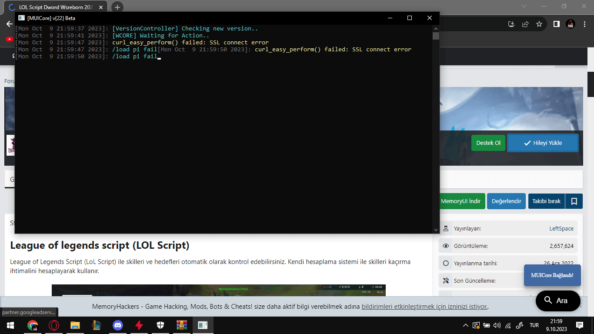Click the console scrollbar down arrow
This screenshot has width=594, height=334.
point(436,230)
